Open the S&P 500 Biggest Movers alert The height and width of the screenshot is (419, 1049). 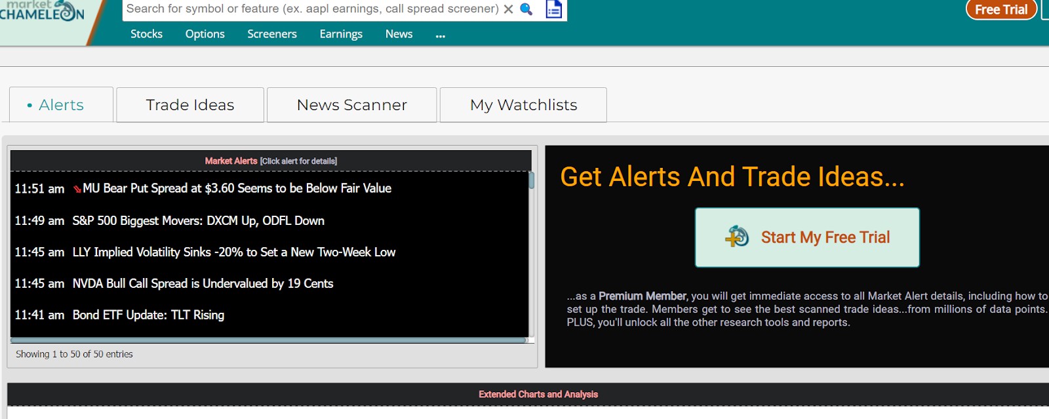click(198, 220)
